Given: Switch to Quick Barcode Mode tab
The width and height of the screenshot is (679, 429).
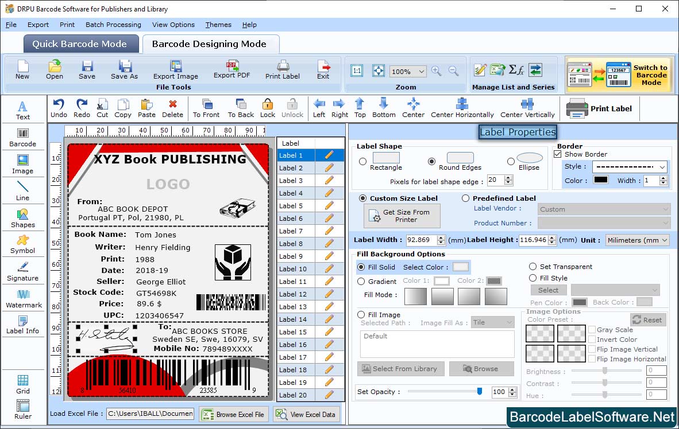Looking at the screenshot, I should coord(80,44).
